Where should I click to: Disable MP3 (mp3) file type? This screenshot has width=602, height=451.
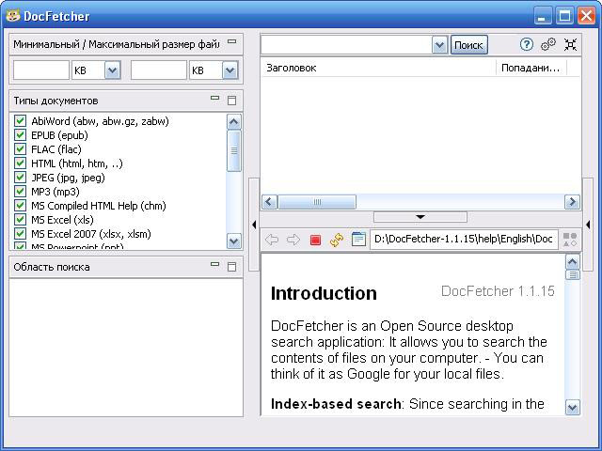[x=20, y=192]
